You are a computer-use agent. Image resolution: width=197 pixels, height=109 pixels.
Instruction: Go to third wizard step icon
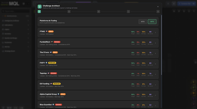coord(98,12)
